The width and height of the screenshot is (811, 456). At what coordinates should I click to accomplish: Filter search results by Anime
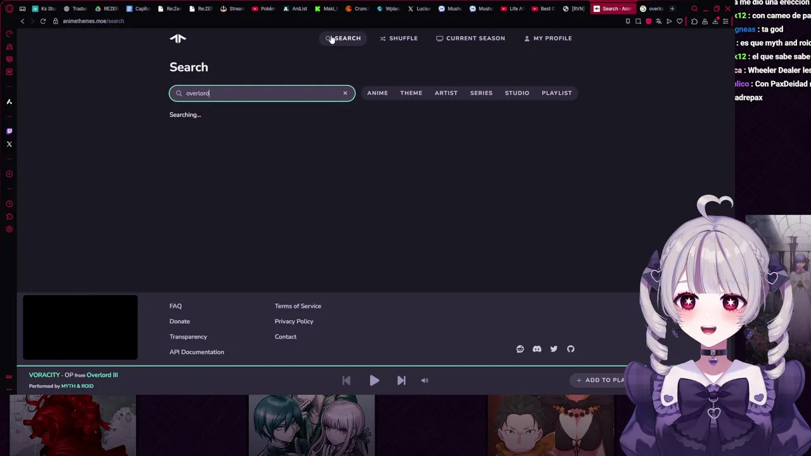[377, 93]
